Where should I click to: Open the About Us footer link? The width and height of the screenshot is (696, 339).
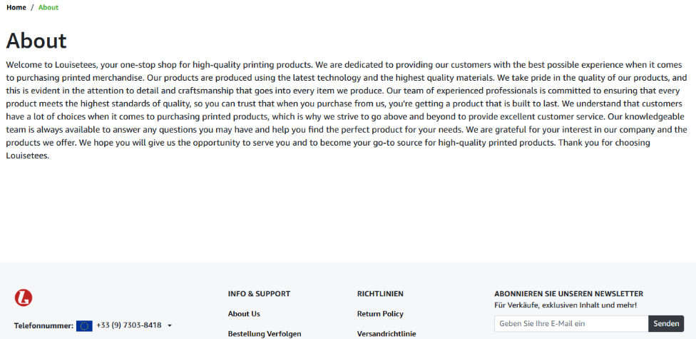(244, 314)
